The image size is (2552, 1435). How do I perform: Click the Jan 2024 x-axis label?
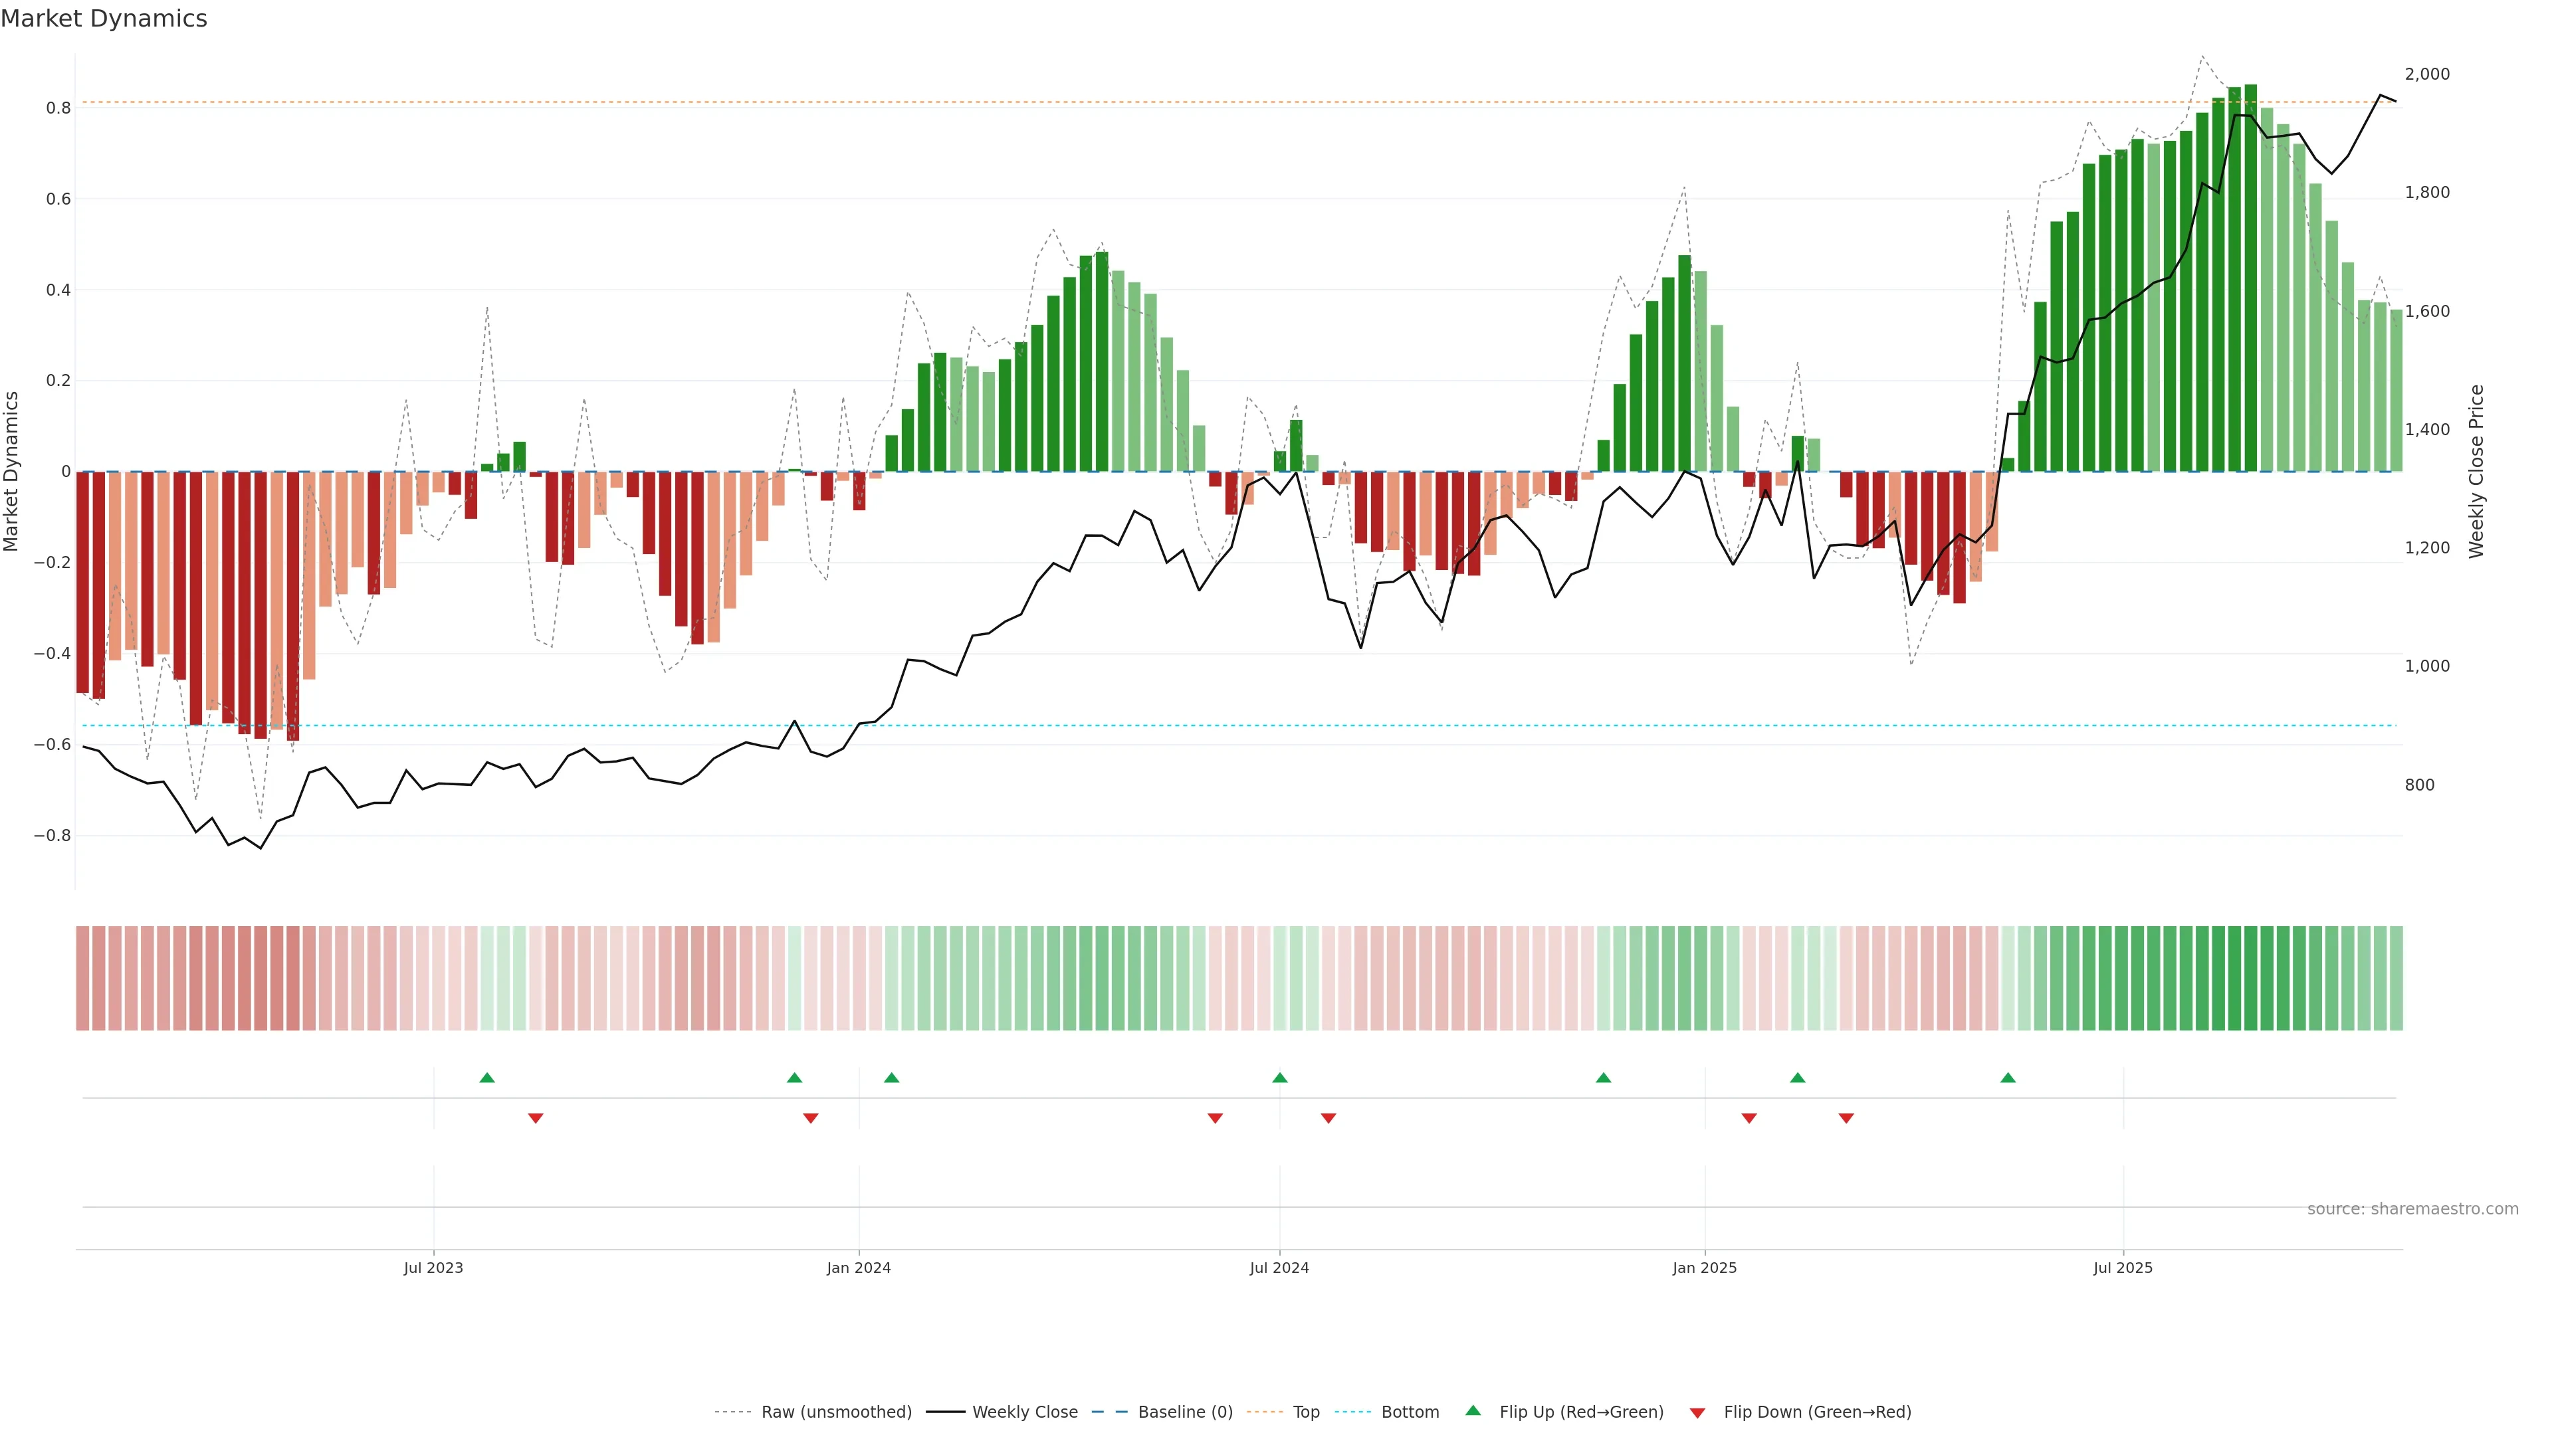(x=858, y=1268)
